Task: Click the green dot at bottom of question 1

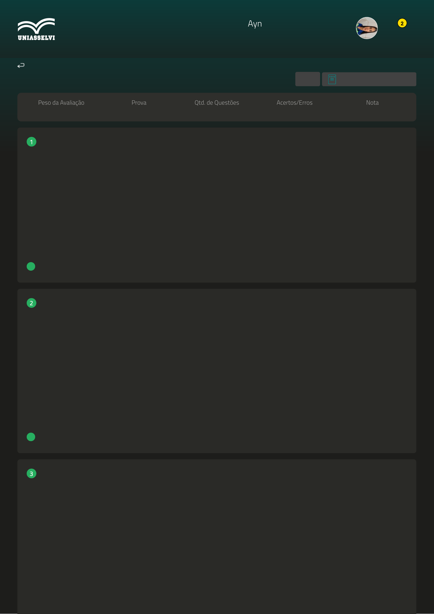Action: (31, 266)
